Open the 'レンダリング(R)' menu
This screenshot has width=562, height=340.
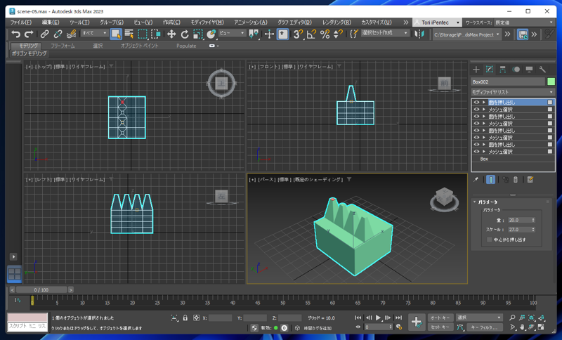coord(336,22)
